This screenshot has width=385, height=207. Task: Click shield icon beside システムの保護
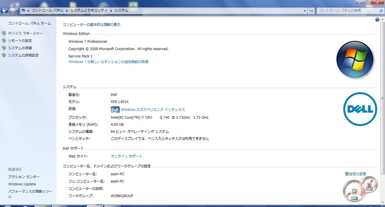4,48
